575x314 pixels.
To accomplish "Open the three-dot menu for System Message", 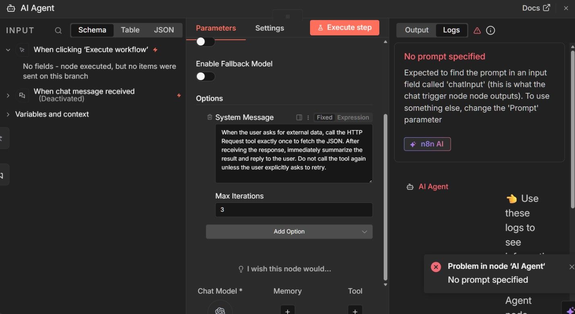I will pyautogui.click(x=308, y=118).
